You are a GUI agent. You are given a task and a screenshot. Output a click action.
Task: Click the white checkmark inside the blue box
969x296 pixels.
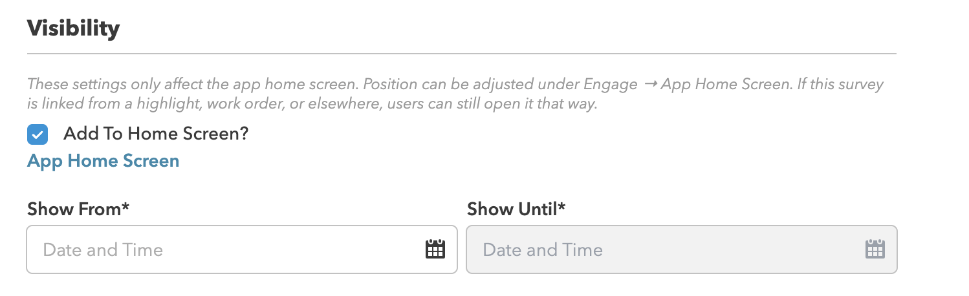tap(38, 135)
